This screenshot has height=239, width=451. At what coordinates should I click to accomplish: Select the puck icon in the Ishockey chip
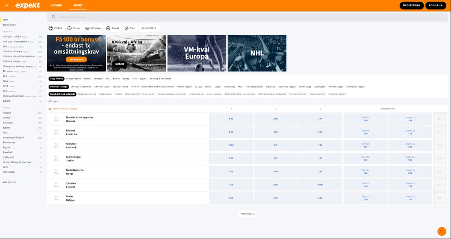(x=87, y=28)
